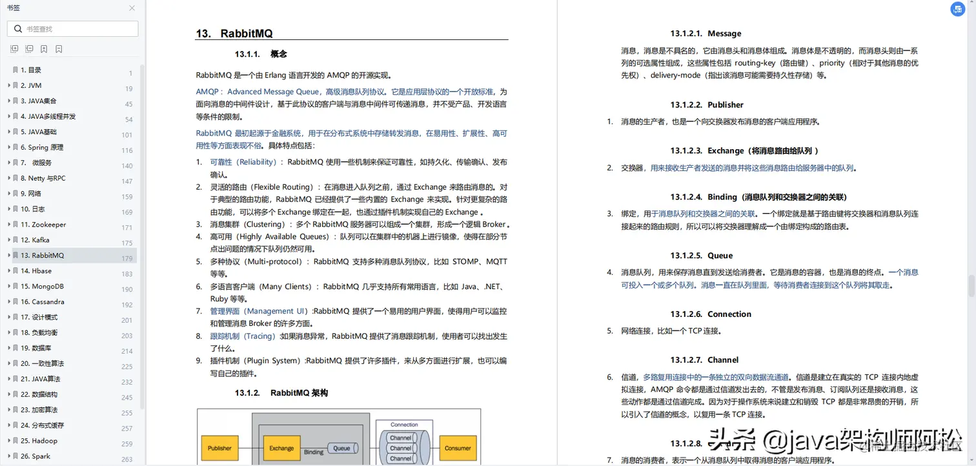Click bookmark icon beside 13. RabbitMQ
Viewport: 976px width, 466px height.
coord(15,256)
